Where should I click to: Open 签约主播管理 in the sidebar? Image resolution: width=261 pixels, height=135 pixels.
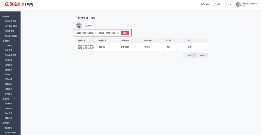pyautogui.click(x=10, y=55)
